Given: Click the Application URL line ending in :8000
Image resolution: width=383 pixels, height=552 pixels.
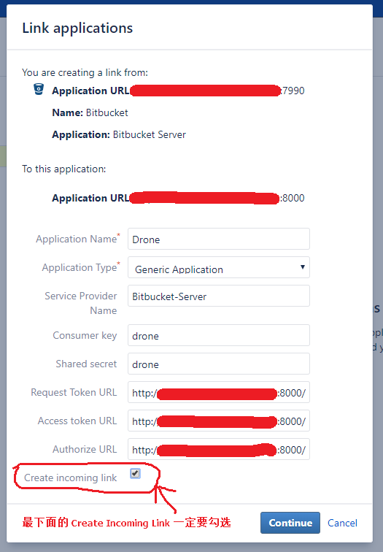Looking at the screenshot, I should coord(178,198).
